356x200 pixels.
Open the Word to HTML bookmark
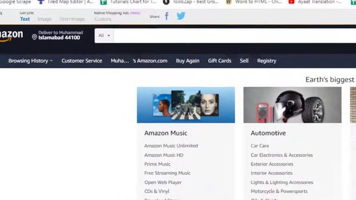pyautogui.click(x=254, y=2)
